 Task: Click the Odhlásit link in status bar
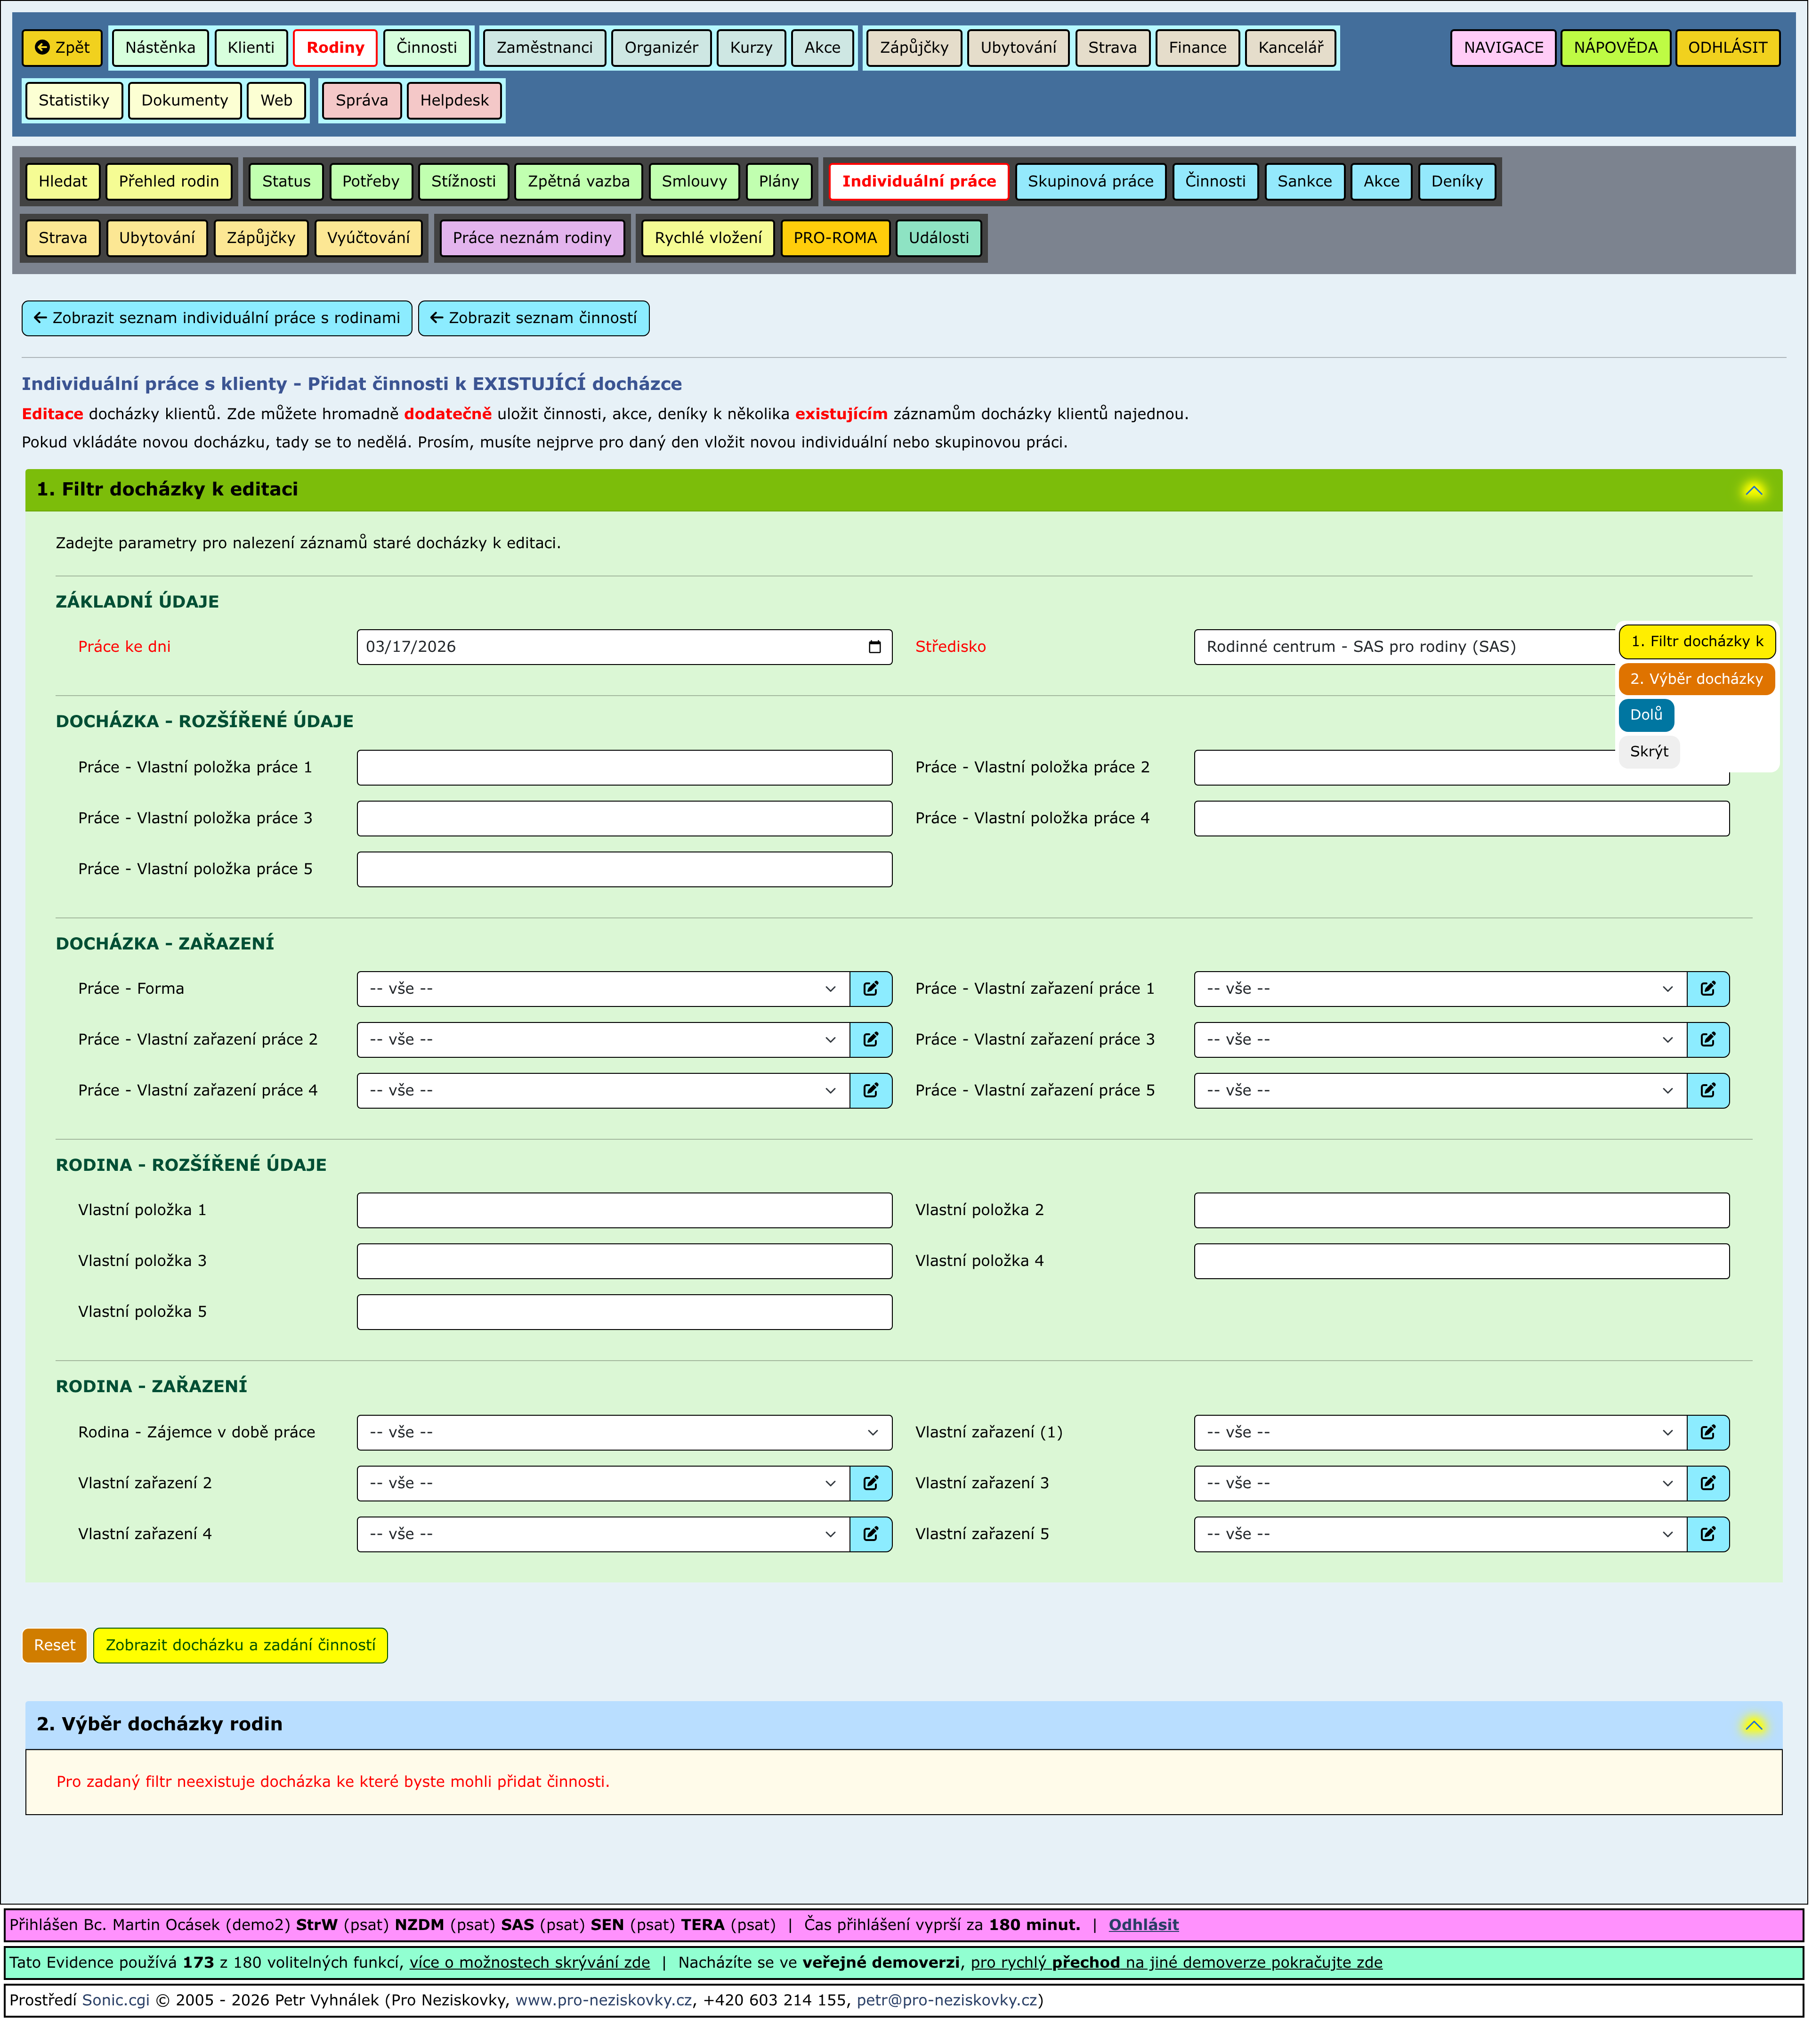1144,1926
